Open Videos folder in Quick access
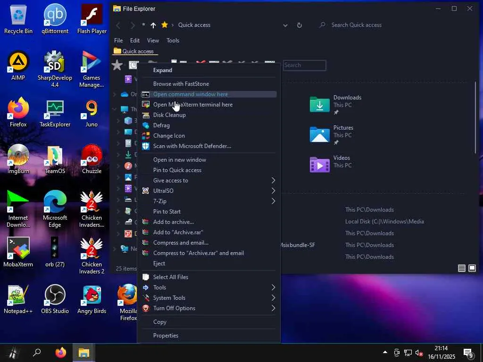 [x=331, y=165]
